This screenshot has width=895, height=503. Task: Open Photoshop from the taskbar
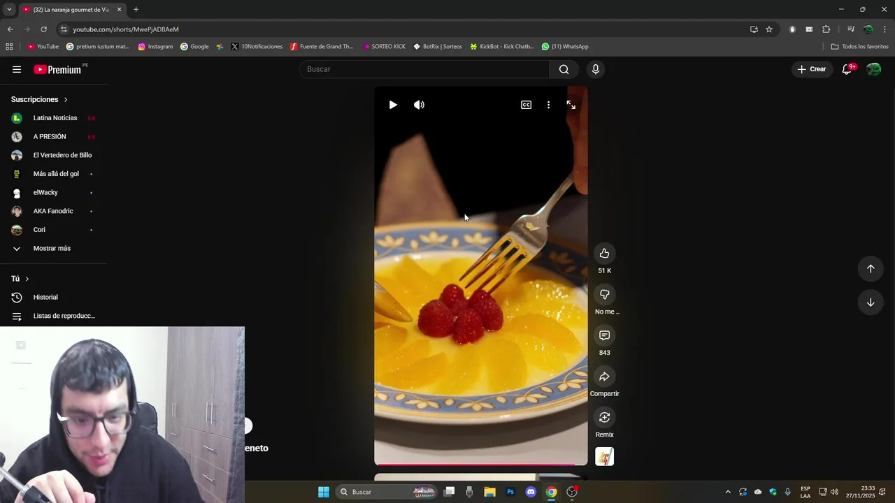[510, 492]
